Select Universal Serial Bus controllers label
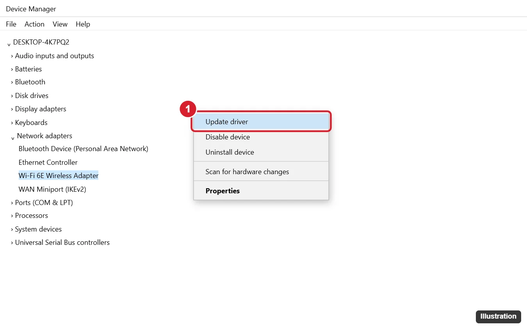Viewport: 527px width, 328px height. click(x=62, y=242)
